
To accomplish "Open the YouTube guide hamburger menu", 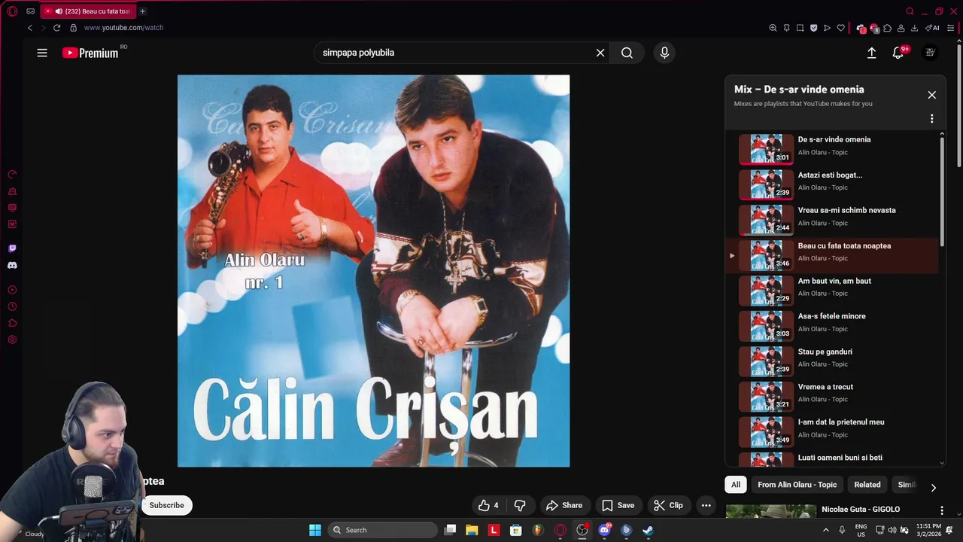I will [42, 53].
